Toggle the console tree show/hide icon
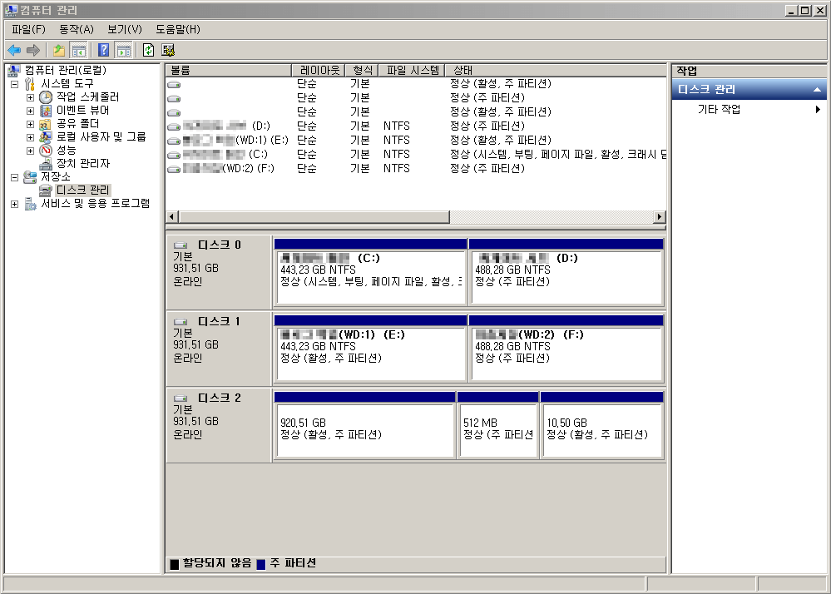The height and width of the screenshot is (594, 831). [78, 51]
